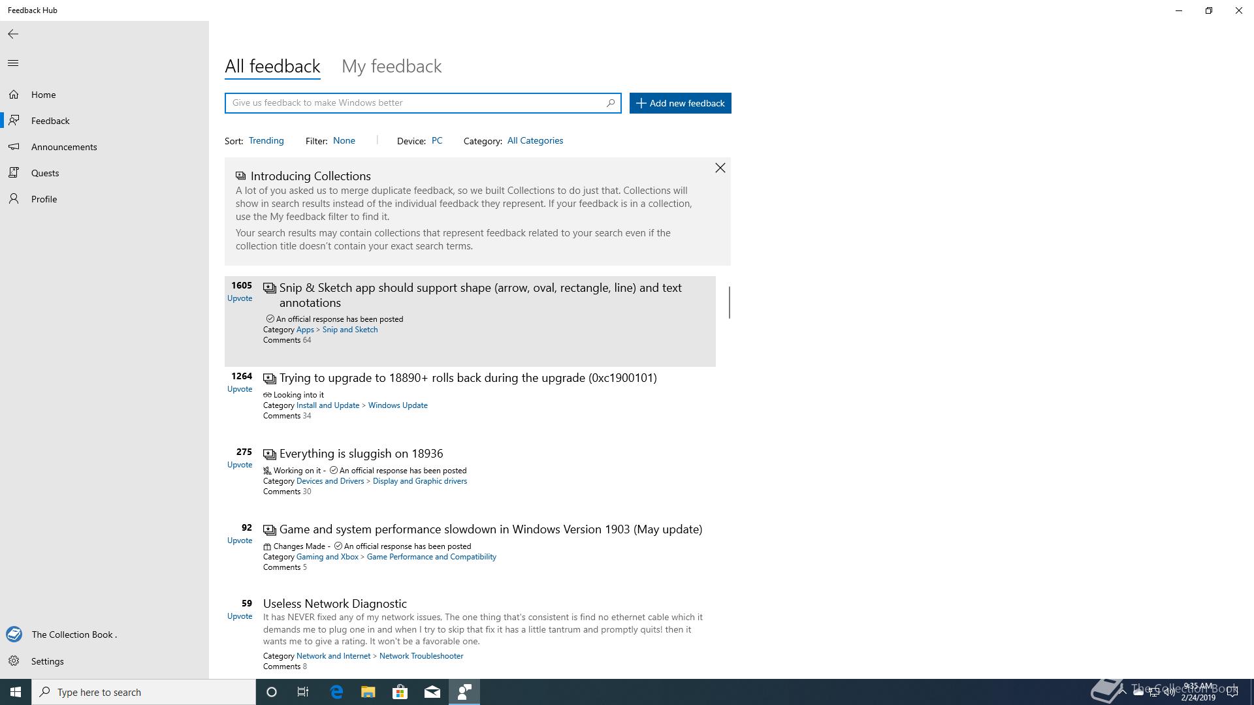Upvote the Snip & Sketch feedback
The height and width of the screenshot is (705, 1254).
point(240,298)
